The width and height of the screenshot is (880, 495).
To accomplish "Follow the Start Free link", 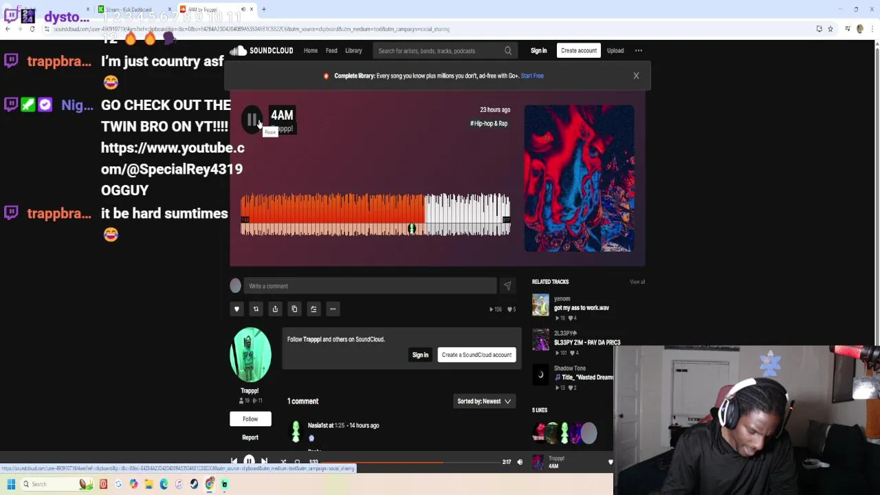I will click(532, 76).
